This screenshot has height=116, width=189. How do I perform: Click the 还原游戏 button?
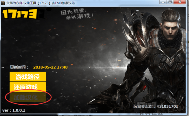pyautogui.click(x=28, y=87)
